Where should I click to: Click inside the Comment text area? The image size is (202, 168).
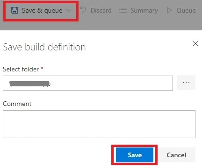tap(99, 124)
